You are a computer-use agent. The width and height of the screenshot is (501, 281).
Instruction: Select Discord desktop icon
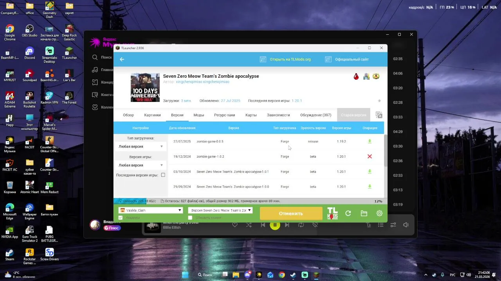coord(30,53)
